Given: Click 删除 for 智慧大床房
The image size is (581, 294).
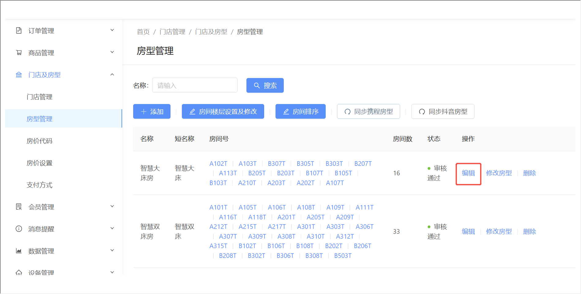Looking at the screenshot, I should click(530, 173).
